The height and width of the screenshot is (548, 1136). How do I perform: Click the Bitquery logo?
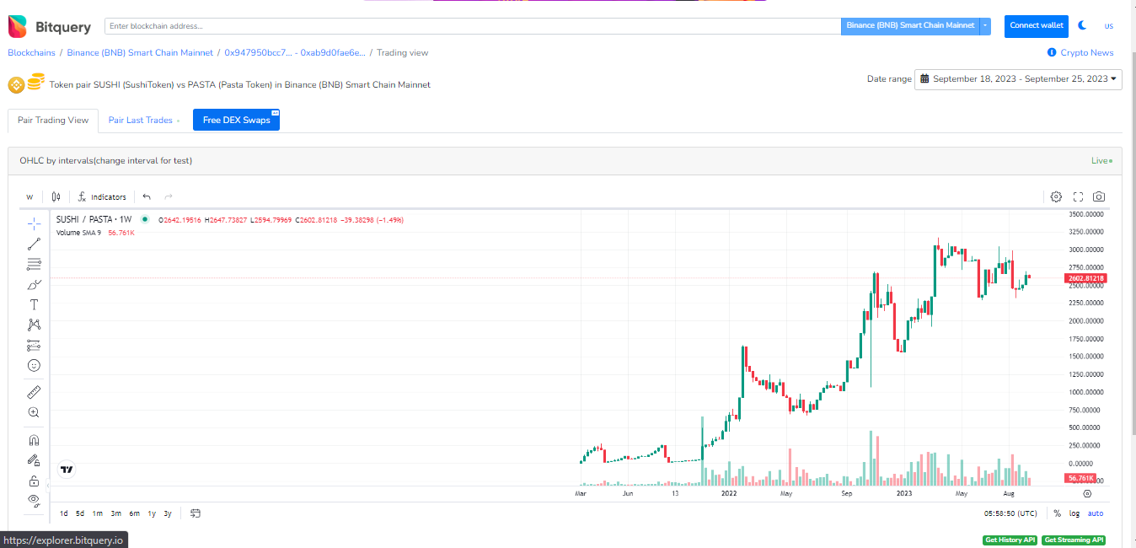coord(50,26)
